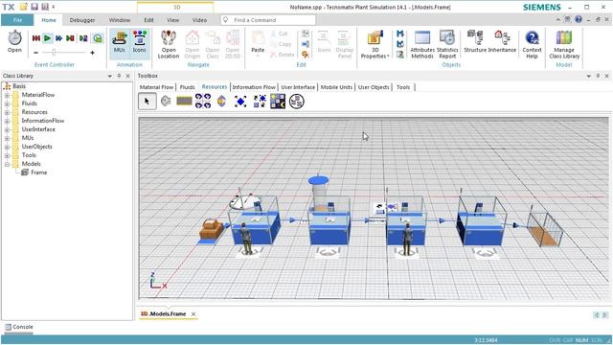Image resolution: width=613 pixels, height=345 pixels.
Task: Open the Event Controller stopwatch
Action: coord(14,41)
